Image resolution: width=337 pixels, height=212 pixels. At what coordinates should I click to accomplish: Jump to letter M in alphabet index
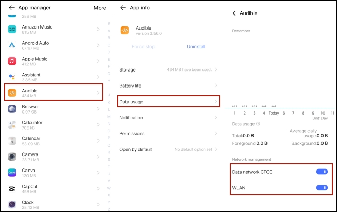(x=109, y=117)
